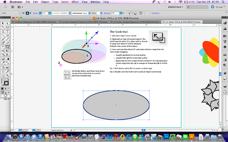Reset to default fill and stroke
This screenshot has height=142, width=228.
[x=2, y=84]
